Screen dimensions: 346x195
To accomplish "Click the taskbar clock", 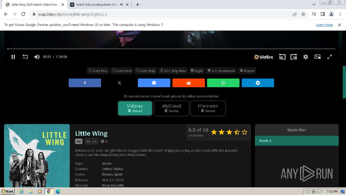I will click(332, 191).
